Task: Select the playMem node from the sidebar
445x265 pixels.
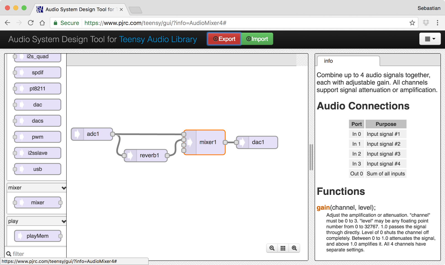Action: [38, 236]
